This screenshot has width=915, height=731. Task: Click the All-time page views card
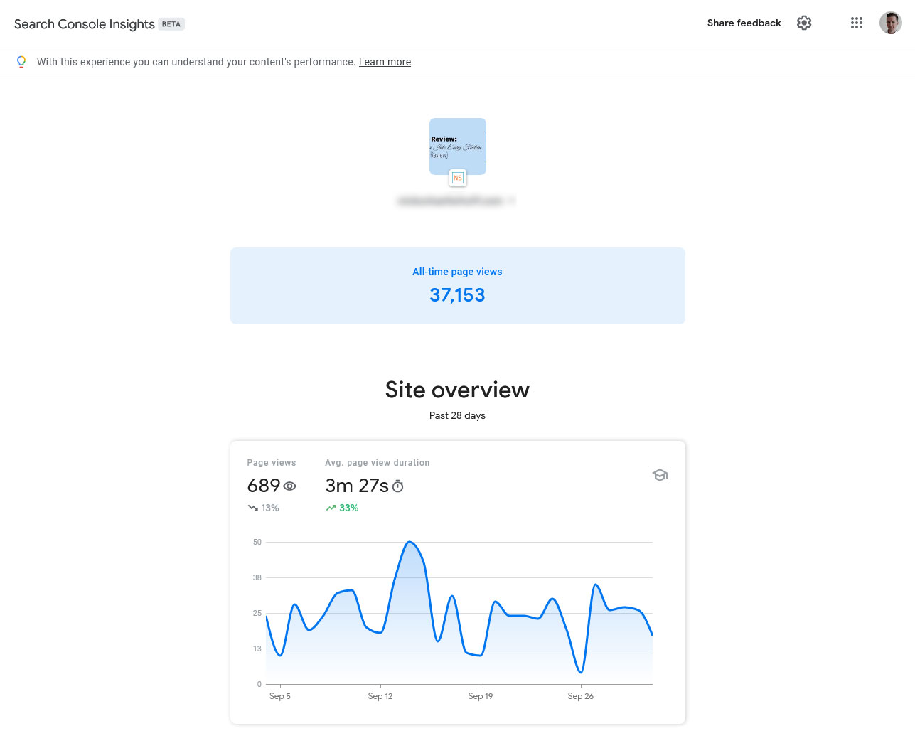coord(458,286)
